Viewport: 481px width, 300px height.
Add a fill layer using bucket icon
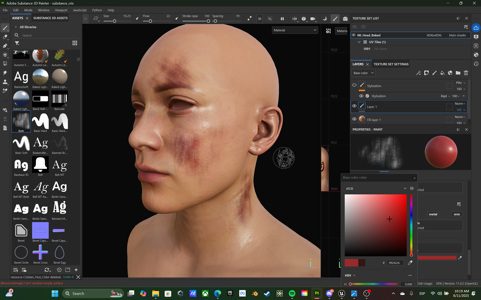(442, 73)
